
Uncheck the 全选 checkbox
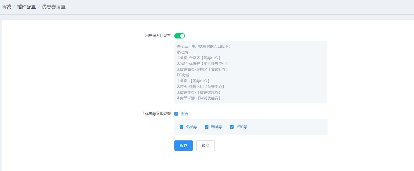176,114
